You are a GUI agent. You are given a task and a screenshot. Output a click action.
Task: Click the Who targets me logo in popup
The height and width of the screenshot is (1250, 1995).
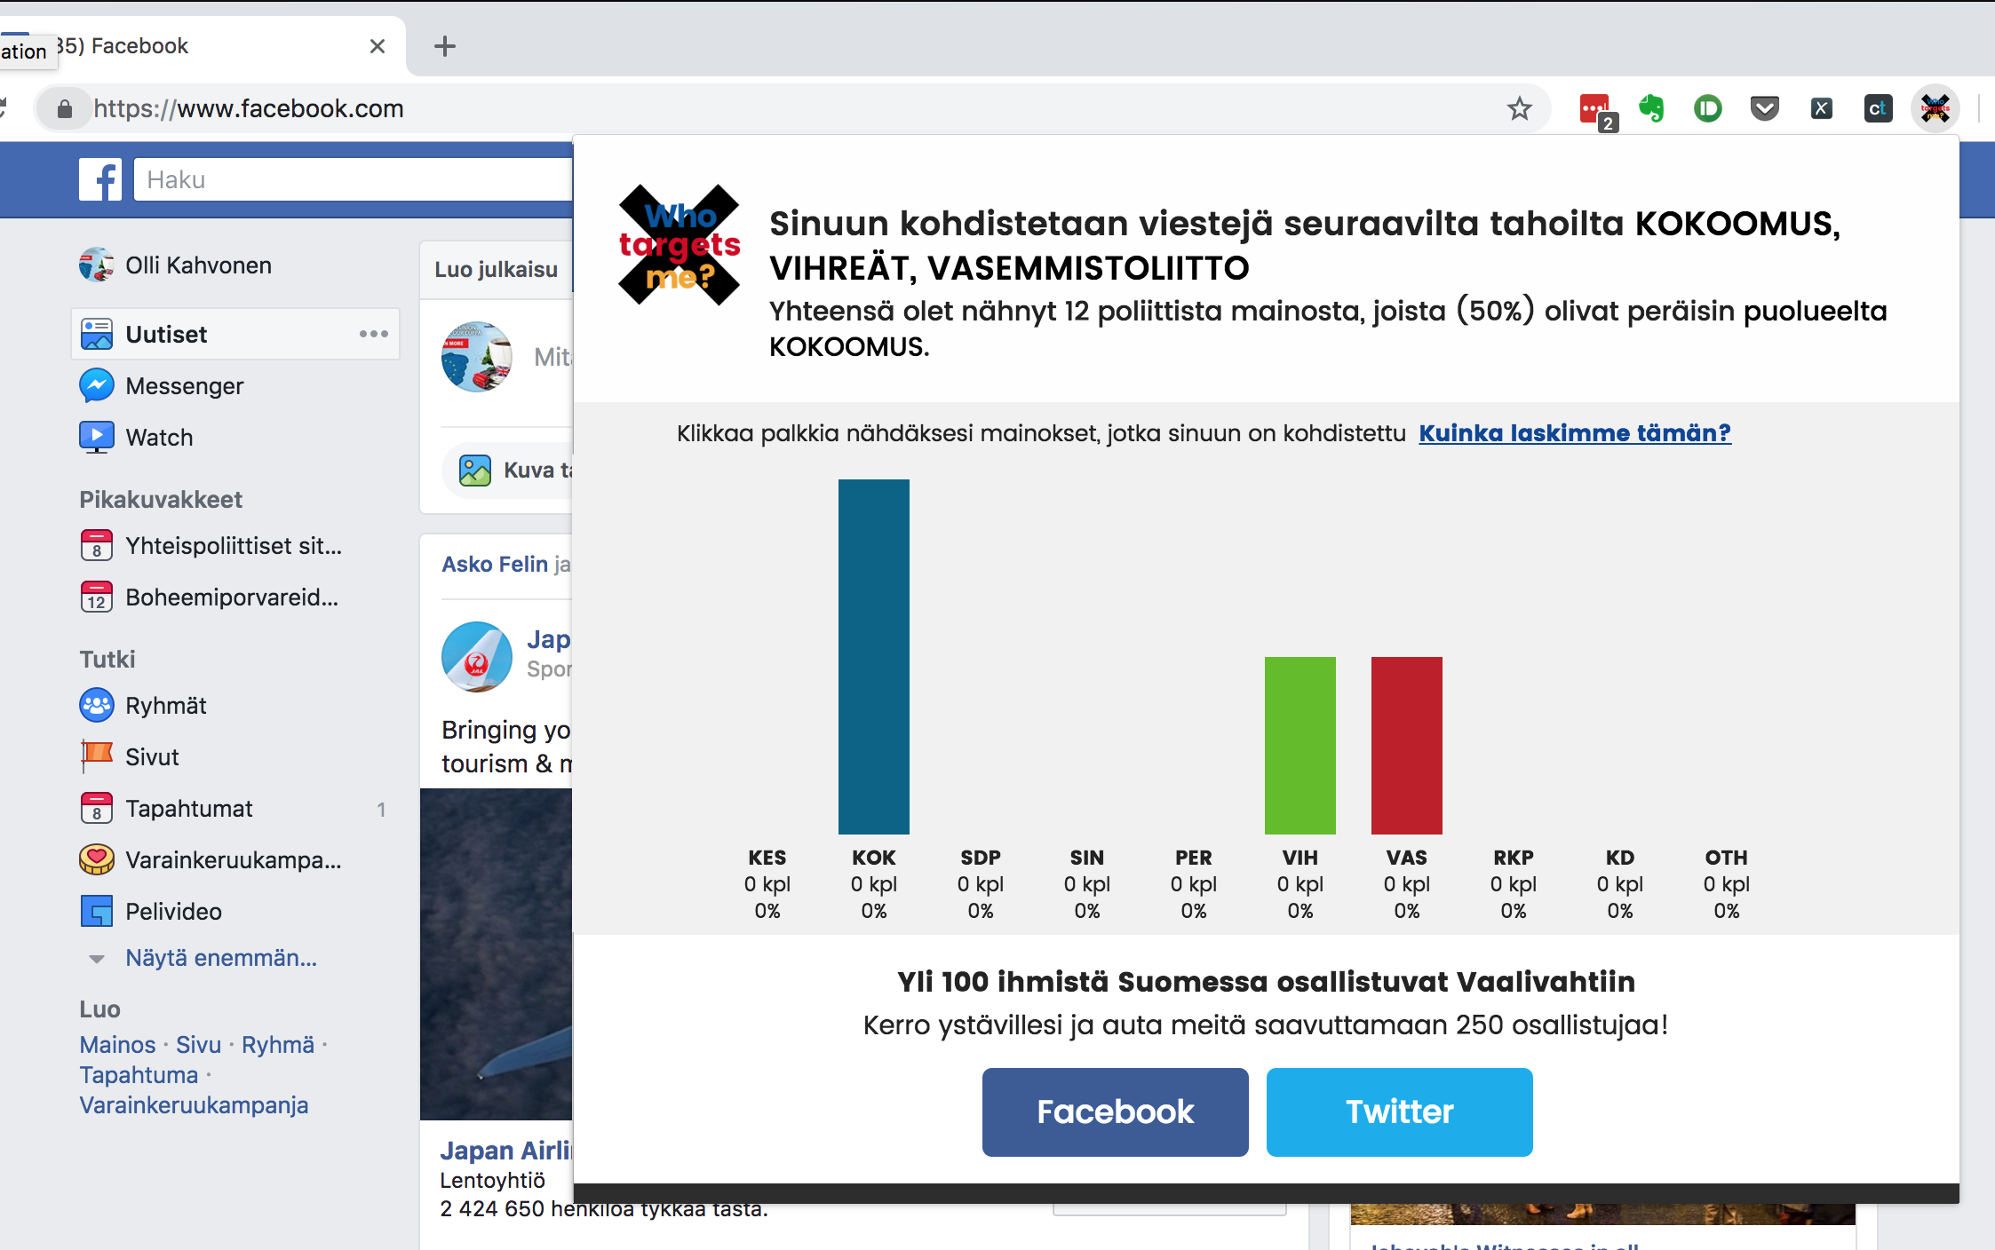(680, 245)
